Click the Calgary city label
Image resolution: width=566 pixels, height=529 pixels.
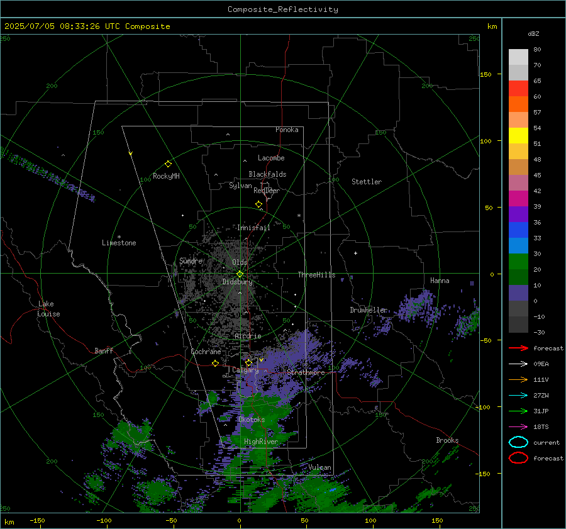pyautogui.click(x=245, y=370)
